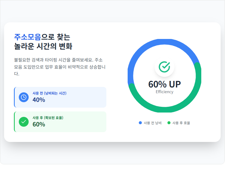Click the checkmark badge inside the donut chart
Screen dimensions: 225x176
(x=164, y=66)
